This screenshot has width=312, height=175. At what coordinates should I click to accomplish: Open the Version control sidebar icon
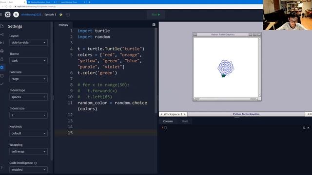click(2, 35)
